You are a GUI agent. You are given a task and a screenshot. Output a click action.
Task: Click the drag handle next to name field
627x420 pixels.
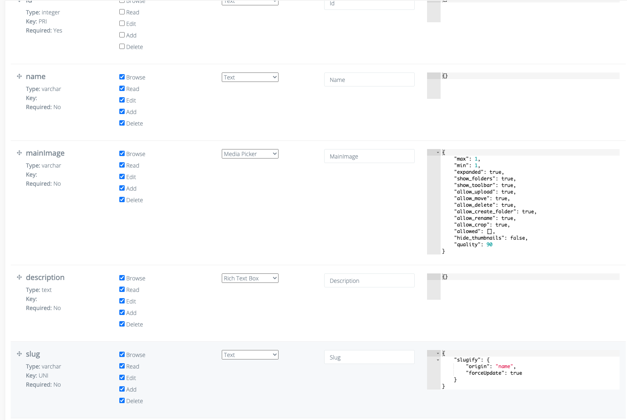(x=19, y=76)
